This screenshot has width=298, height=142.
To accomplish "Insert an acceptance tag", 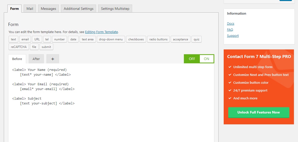I will click(181, 39).
